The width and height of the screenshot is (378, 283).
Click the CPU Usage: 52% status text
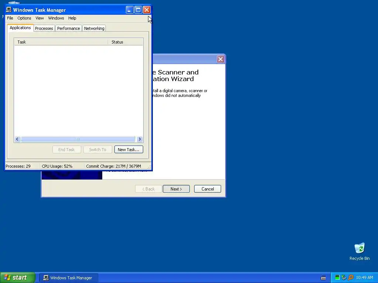tap(57, 166)
